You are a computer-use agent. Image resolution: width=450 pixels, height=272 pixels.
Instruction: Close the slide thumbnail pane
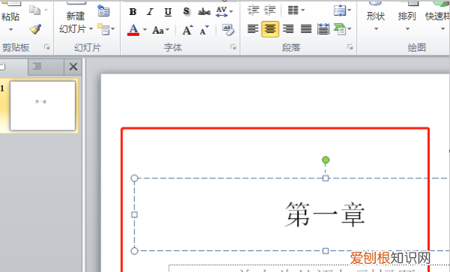coord(73,67)
